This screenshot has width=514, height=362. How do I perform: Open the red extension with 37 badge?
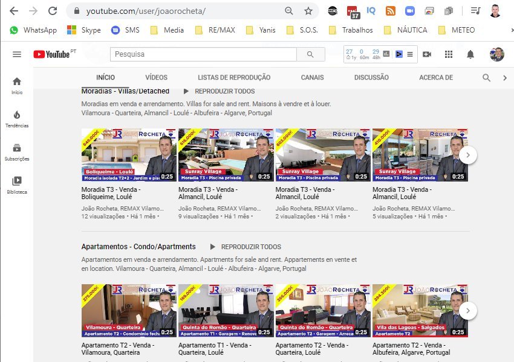click(x=353, y=12)
